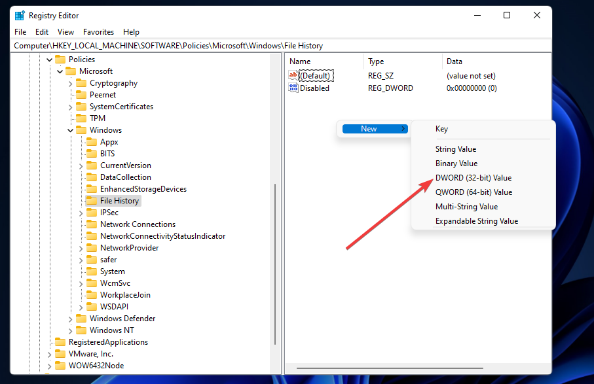Expand the CurrentVersion key
Viewport: 594px width, 384px height.
point(81,166)
